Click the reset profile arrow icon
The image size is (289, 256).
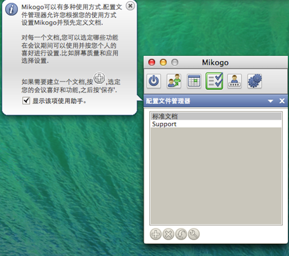point(181,234)
